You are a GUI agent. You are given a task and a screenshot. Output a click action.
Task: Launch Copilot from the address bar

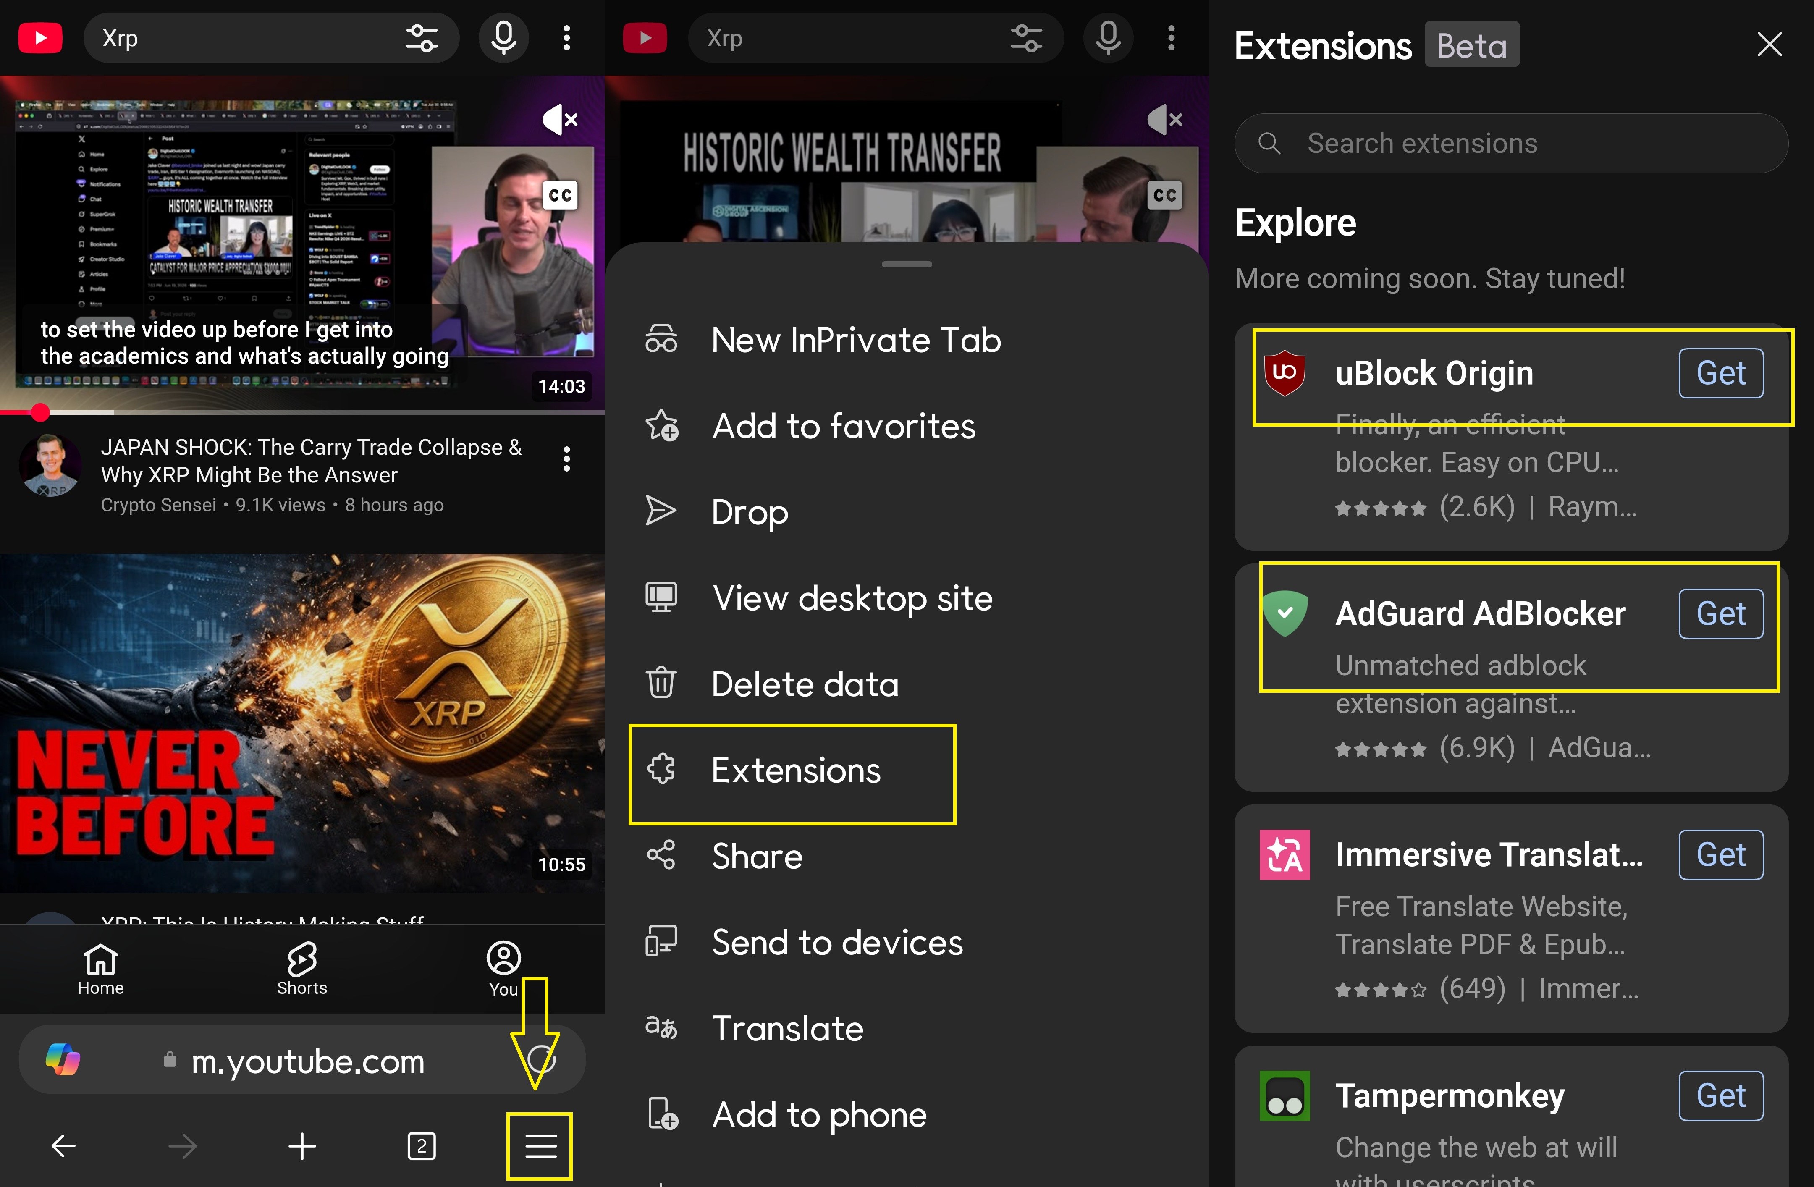(x=63, y=1060)
